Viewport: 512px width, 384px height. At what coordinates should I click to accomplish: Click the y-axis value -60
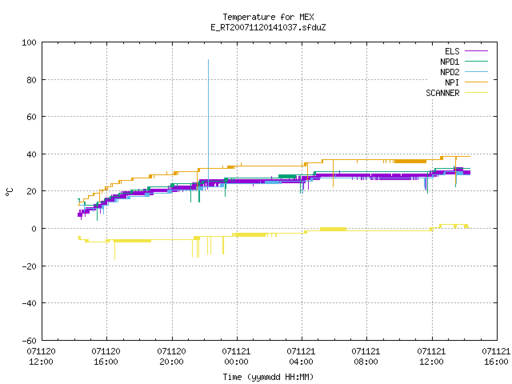click(29, 341)
